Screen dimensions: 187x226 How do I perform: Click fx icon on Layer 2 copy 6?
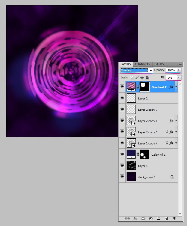(171, 120)
